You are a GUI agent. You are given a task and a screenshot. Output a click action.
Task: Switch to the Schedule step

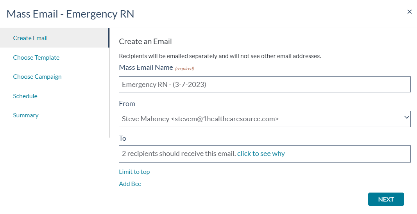25,96
